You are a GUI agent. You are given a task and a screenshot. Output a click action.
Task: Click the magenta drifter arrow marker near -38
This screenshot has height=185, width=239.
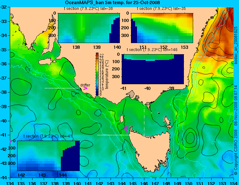click(85, 88)
